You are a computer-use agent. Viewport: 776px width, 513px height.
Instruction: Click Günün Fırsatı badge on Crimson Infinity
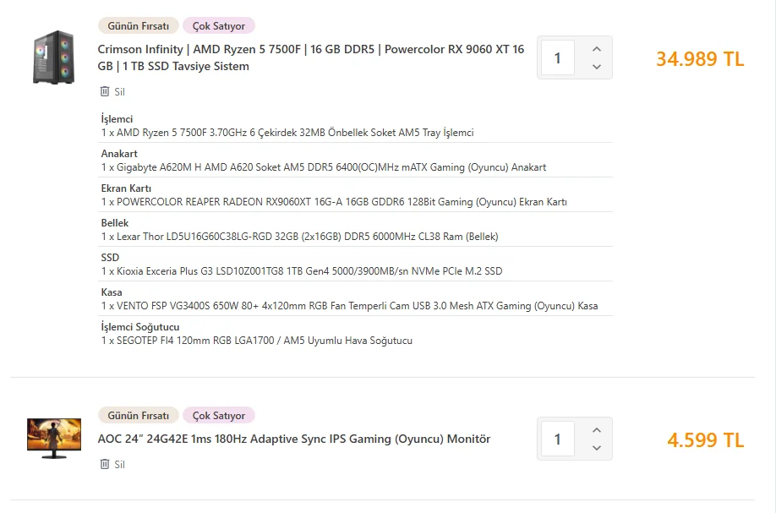point(139,26)
